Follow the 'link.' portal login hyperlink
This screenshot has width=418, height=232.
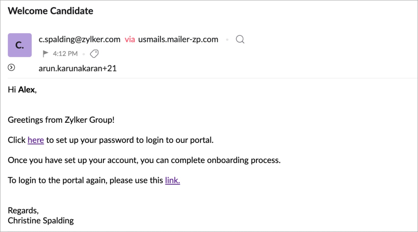tap(172, 180)
